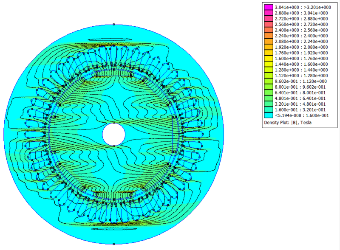340x250 pixels.
Task: Select the node at the bottom of the outer boundary
Action: pos(113,244)
